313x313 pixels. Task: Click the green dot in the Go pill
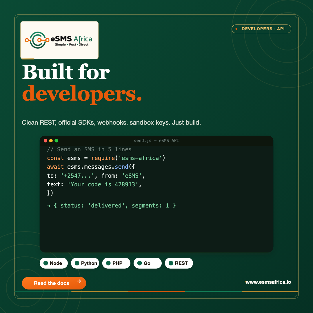pos(140,263)
